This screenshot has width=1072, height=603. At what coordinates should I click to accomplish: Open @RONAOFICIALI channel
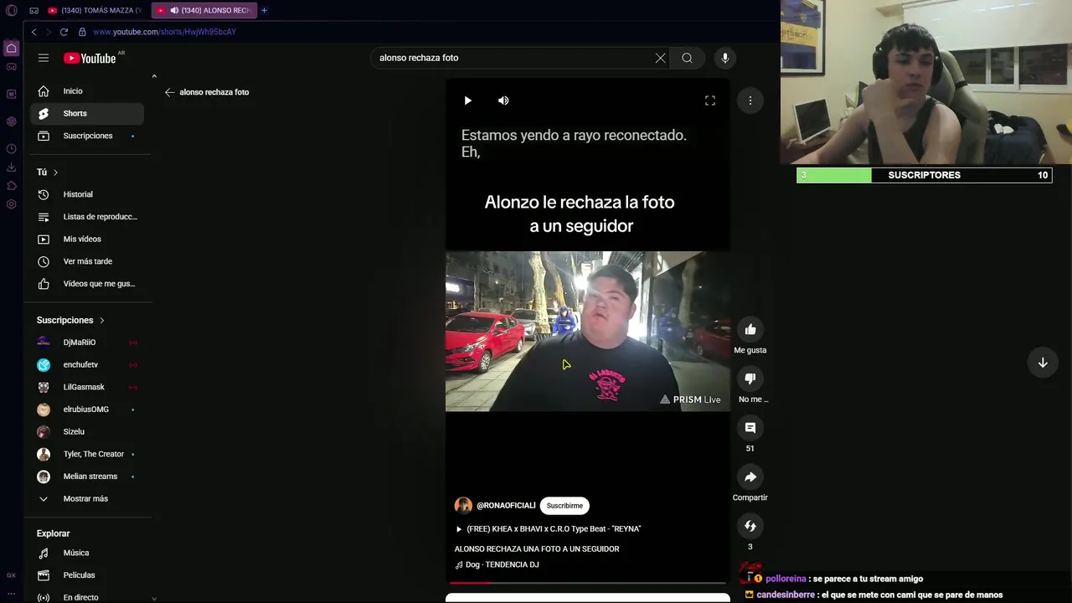(506, 506)
